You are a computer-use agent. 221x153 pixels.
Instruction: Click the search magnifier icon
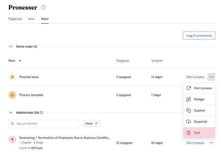13,124
